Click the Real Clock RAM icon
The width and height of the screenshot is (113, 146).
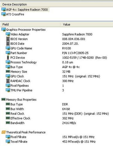pos(8,114)
